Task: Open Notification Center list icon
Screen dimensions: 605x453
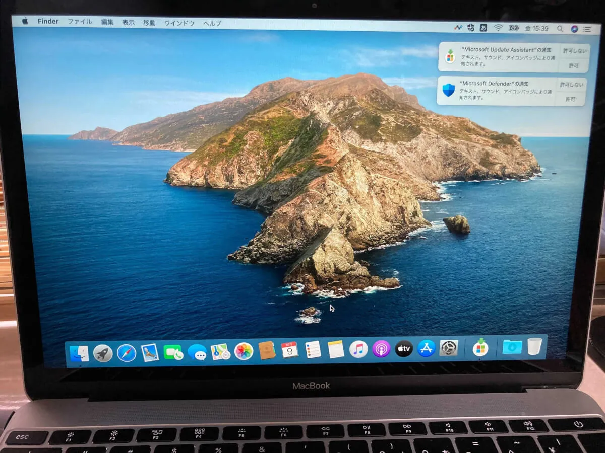Action: click(x=588, y=29)
